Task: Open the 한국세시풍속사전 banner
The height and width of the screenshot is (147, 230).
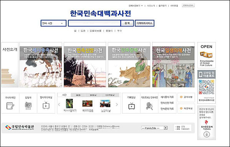Action: click(x=41, y=65)
